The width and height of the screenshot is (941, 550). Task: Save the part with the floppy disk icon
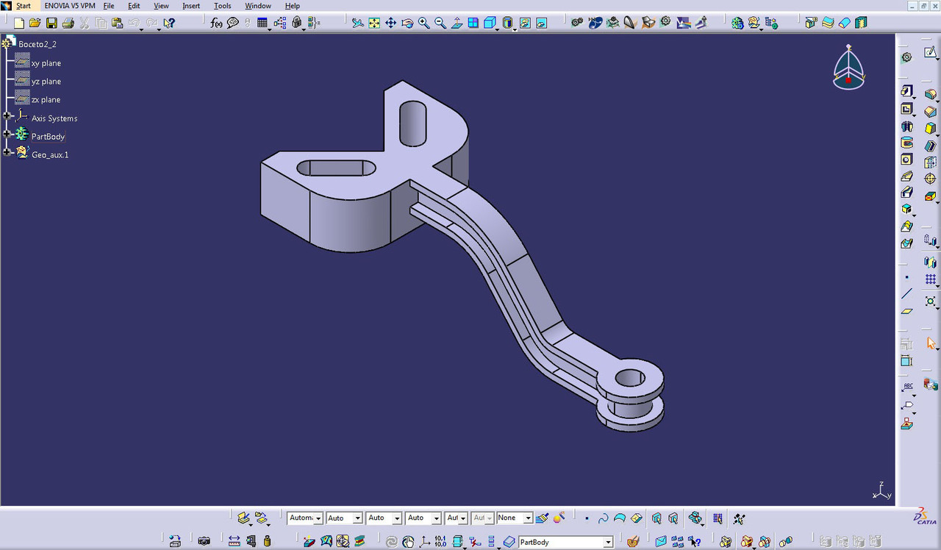click(51, 23)
